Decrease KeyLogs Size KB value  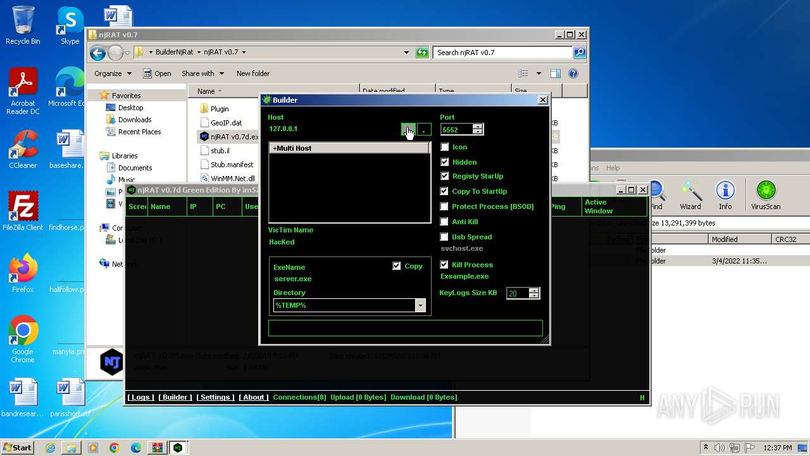click(534, 296)
